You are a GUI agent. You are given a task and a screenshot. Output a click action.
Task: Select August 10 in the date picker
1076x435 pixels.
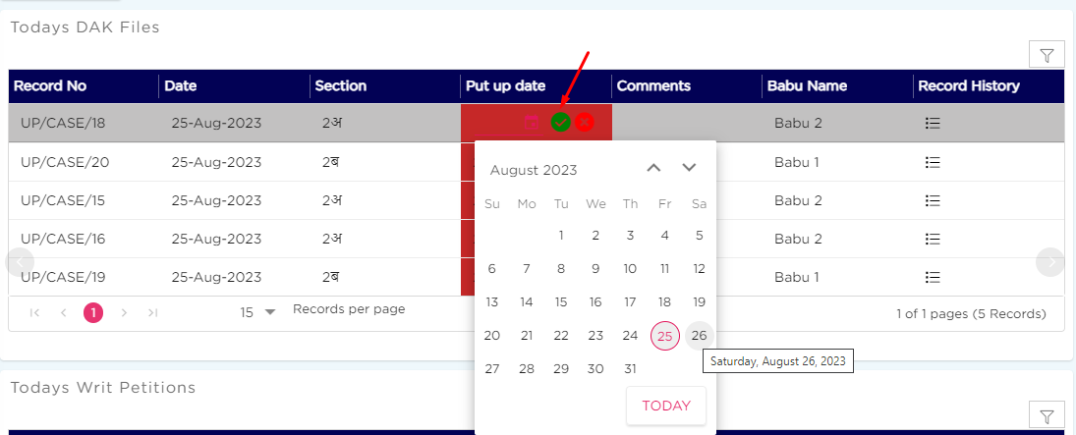click(630, 269)
